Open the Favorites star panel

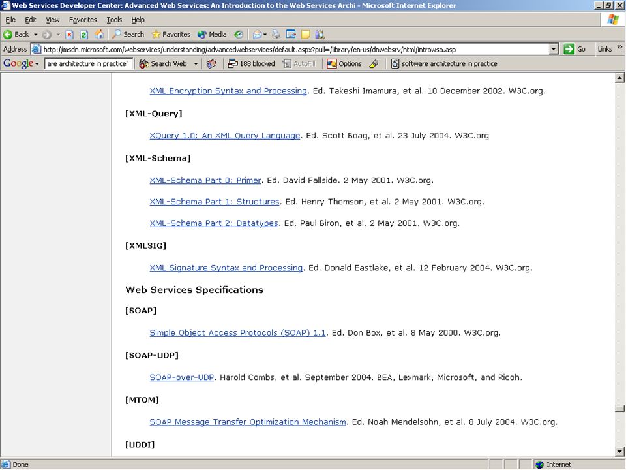(x=171, y=35)
